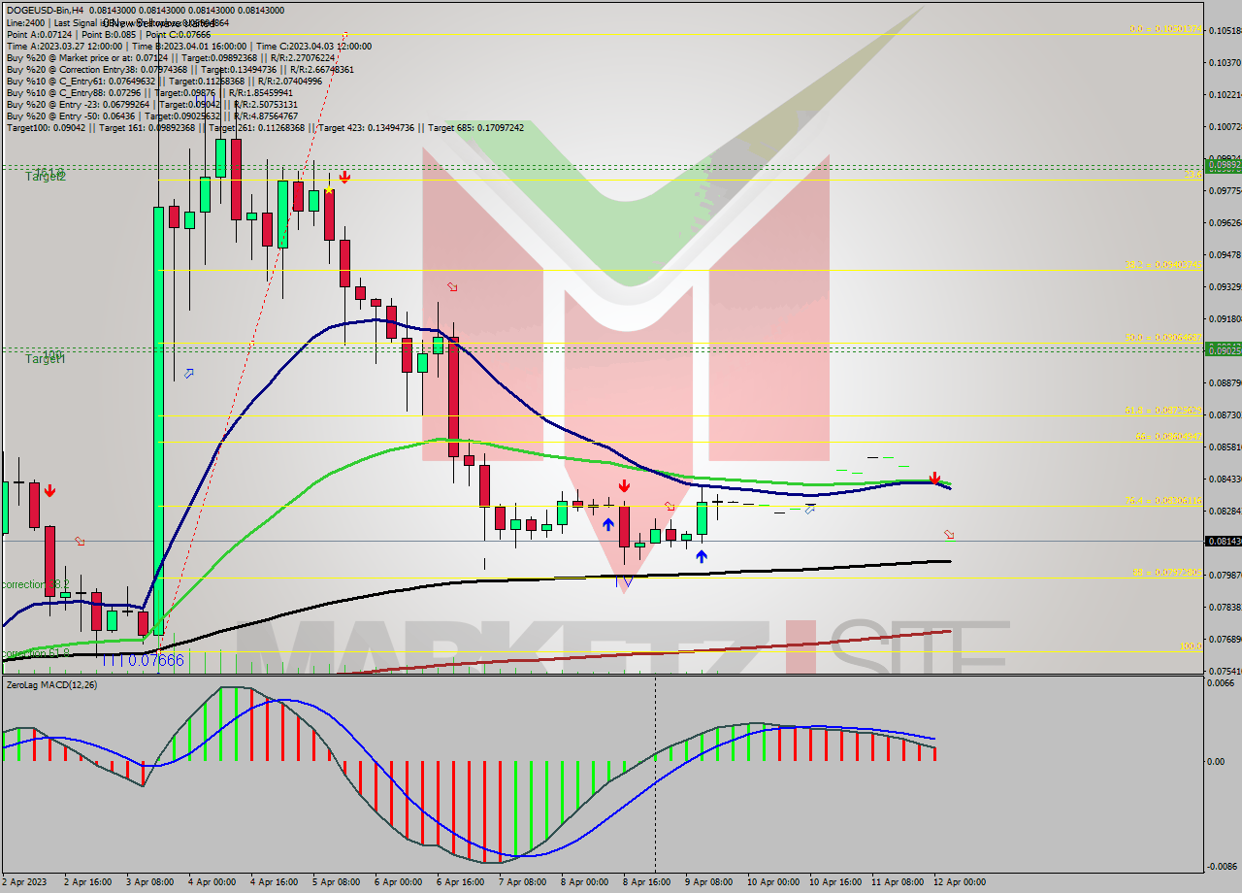Click the '2 Apr 2023' date label
Screen dimensions: 1242x893
[23, 882]
